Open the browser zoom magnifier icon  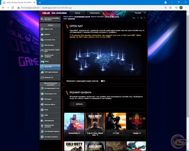[x=166, y=8]
